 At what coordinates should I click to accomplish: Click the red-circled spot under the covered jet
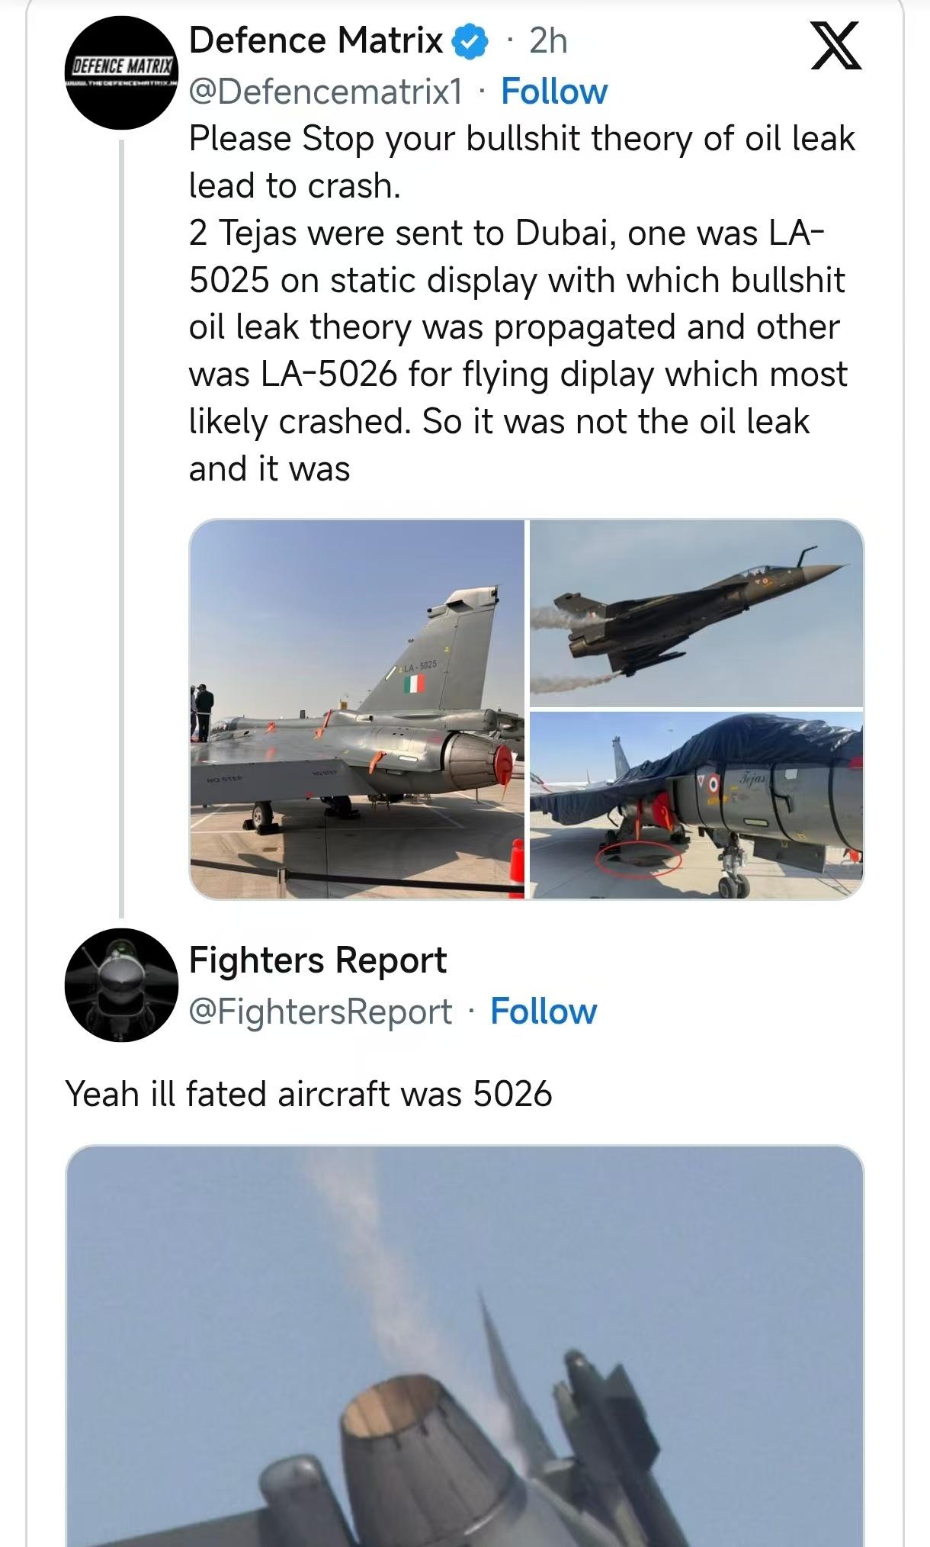click(639, 857)
